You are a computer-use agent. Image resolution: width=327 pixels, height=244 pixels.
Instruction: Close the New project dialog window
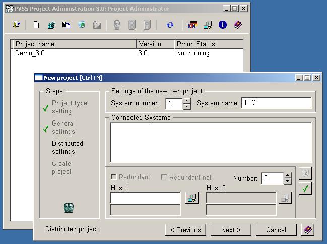pyautogui.click(x=316, y=78)
